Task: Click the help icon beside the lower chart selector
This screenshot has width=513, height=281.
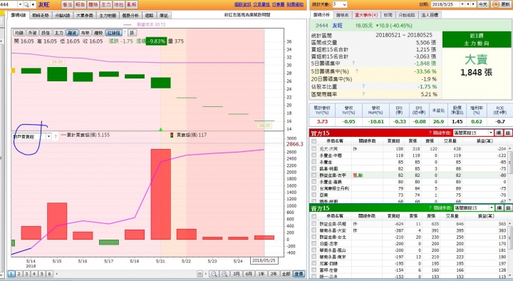Action: coord(56,136)
